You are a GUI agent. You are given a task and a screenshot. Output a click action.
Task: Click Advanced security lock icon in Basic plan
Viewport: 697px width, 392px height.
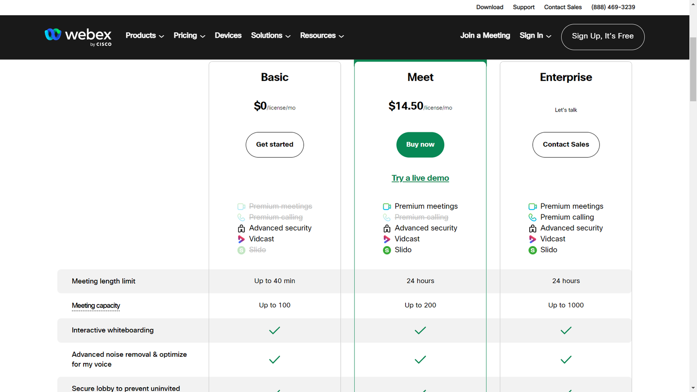coord(241,228)
